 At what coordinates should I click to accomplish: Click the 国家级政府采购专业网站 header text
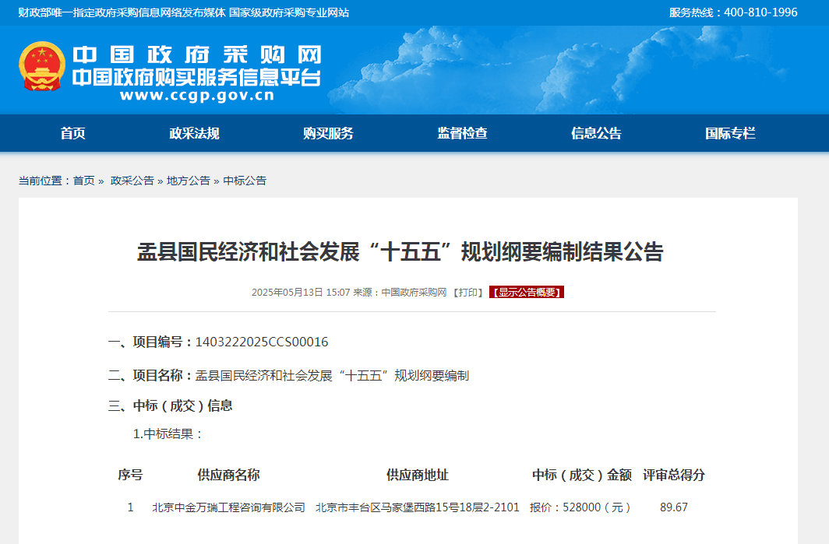pos(289,12)
